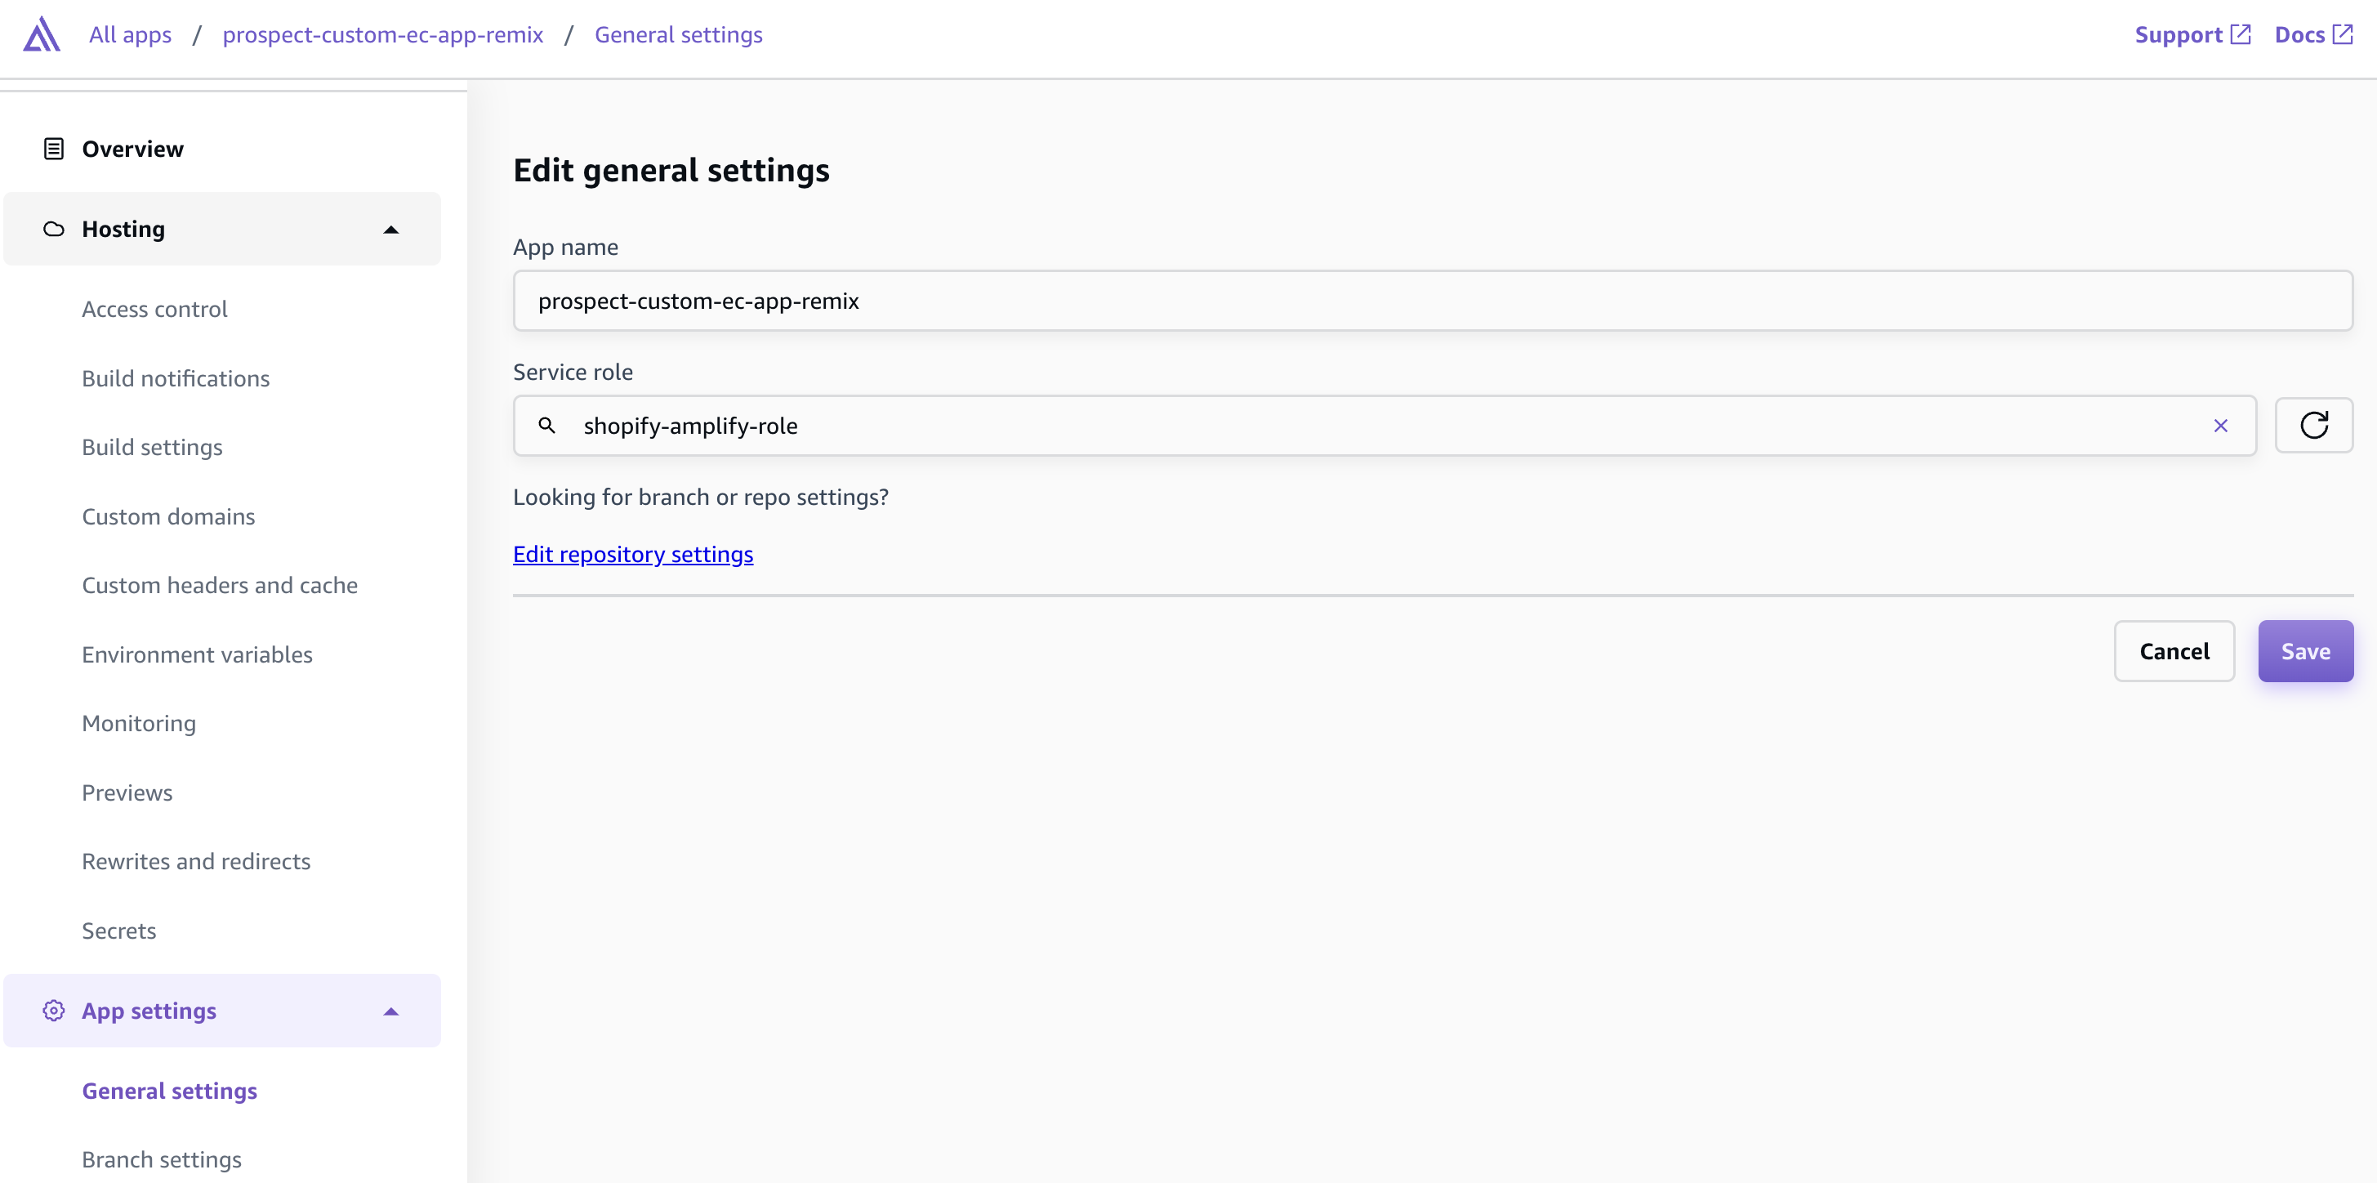Go to All apps breadcrumb
This screenshot has height=1183, width=2377.
[130, 34]
